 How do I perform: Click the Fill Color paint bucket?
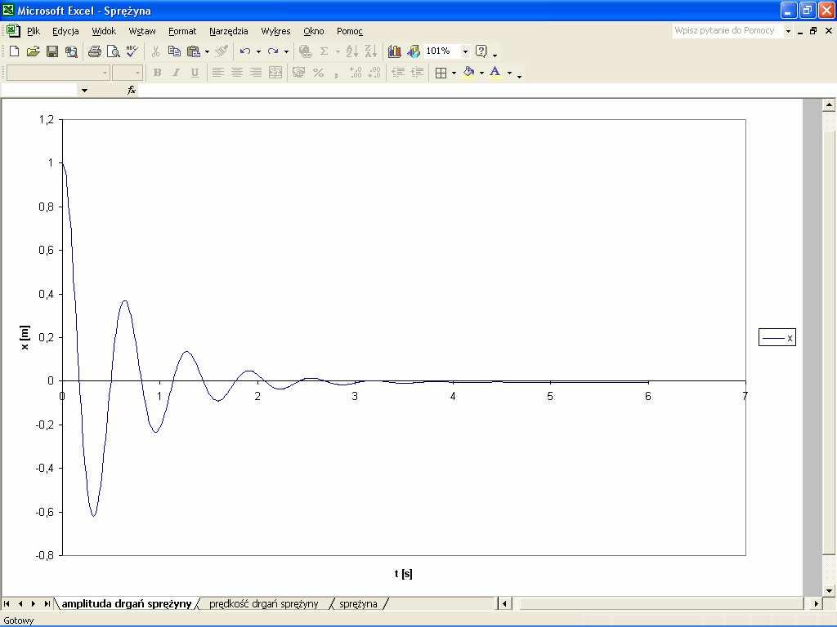[468, 73]
